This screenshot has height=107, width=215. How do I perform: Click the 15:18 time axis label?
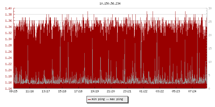[62, 91]
